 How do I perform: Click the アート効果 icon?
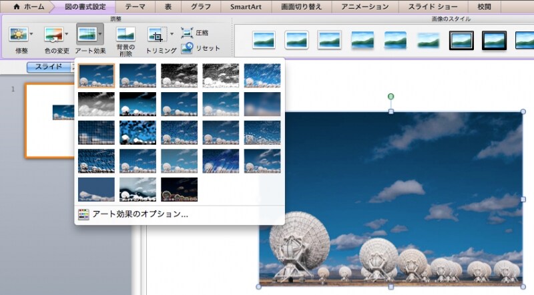87,34
